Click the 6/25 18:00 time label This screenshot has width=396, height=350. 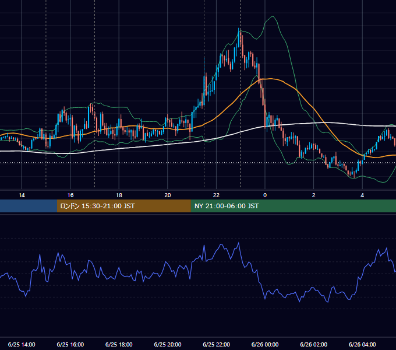pos(119,344)
